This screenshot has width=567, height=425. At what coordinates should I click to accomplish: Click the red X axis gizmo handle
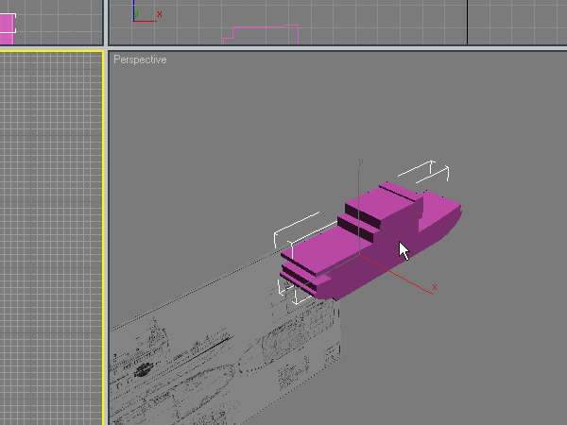398,275
